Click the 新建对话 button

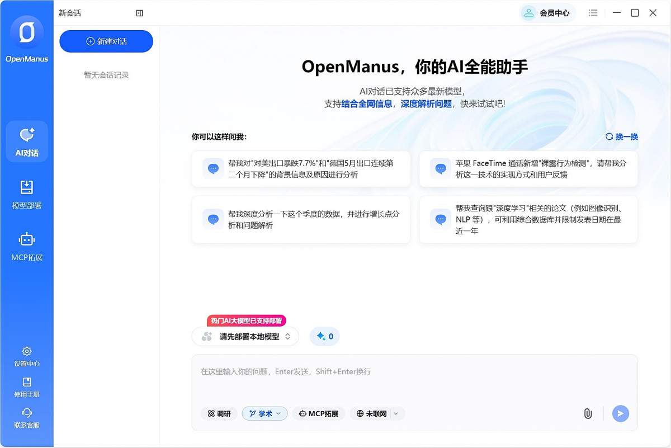[x=106, y=41]
